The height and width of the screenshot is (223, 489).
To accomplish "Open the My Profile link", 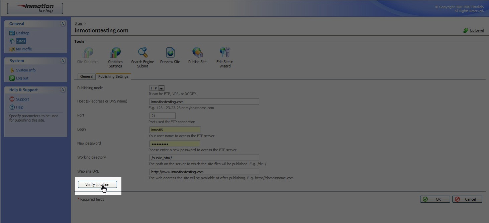I will coord(24,49).
